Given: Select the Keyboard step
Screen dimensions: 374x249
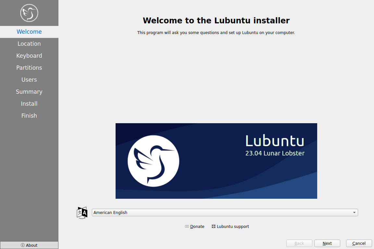Looking at the screenshot, I should pyautogui.click(x=29, y=56).
